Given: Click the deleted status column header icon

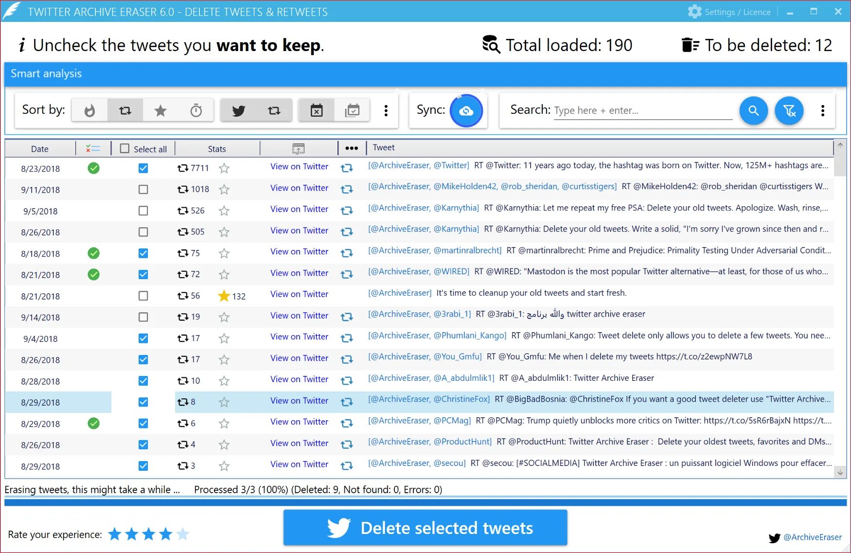Looking at the screenshot, I should click(x=93, y=148).
